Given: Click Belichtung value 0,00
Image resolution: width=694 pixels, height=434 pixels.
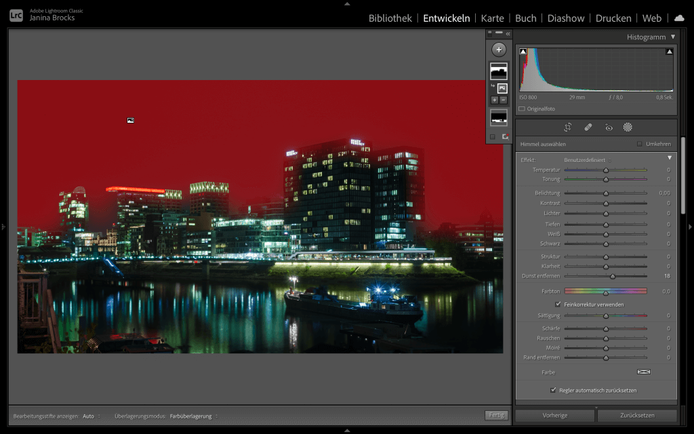Looking at the screenshot, I should point(664,193).
